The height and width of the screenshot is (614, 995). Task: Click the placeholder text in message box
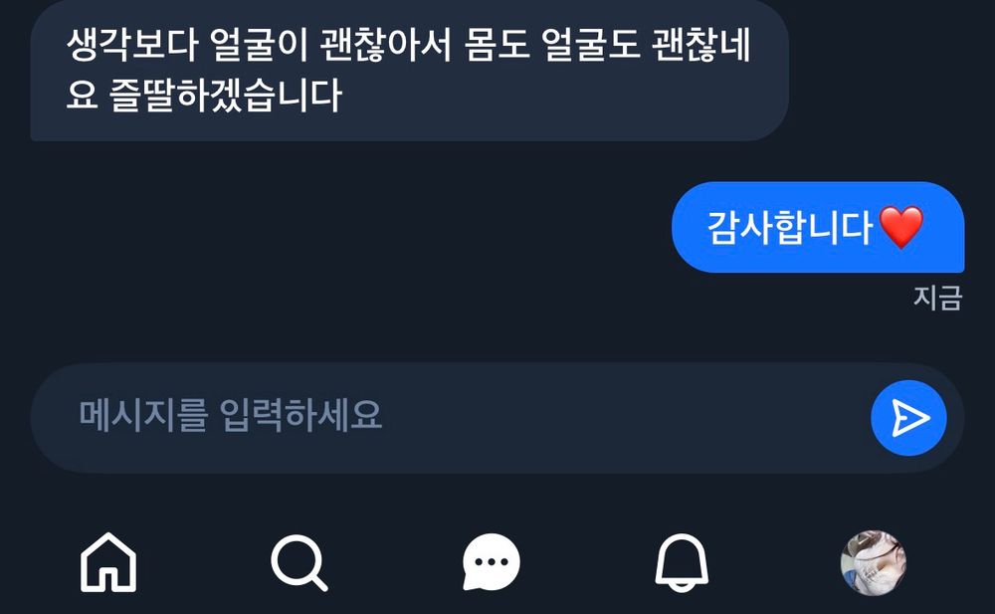click(231, 415)
